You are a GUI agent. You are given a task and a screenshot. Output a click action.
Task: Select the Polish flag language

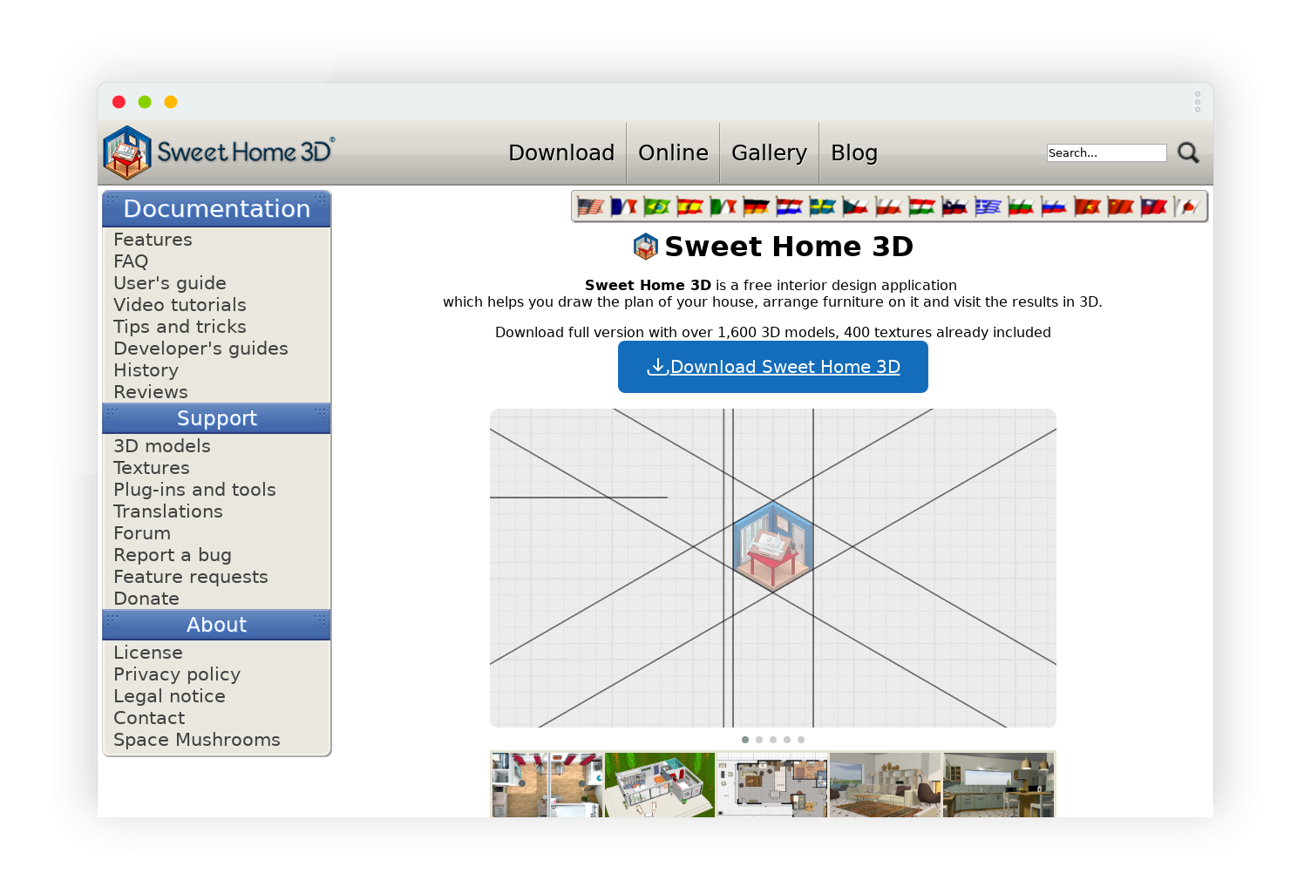(888, 207)
